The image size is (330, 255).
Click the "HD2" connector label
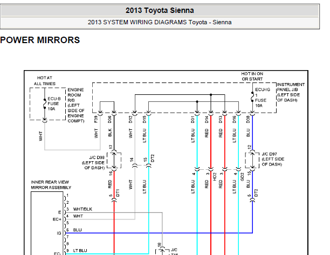pos(215,177)
